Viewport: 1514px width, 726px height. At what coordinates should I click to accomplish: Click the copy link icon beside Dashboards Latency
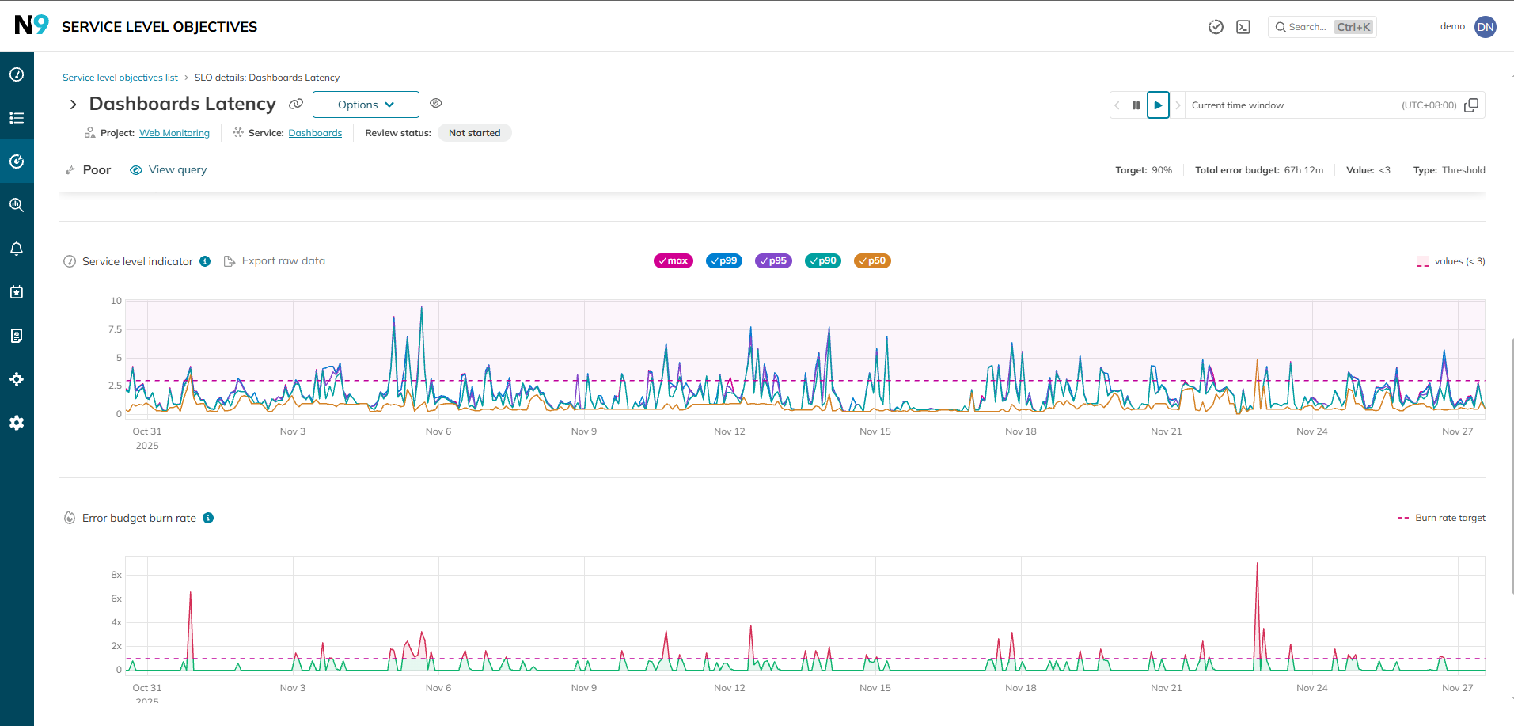pyautogui.click(x=295, y=104)
